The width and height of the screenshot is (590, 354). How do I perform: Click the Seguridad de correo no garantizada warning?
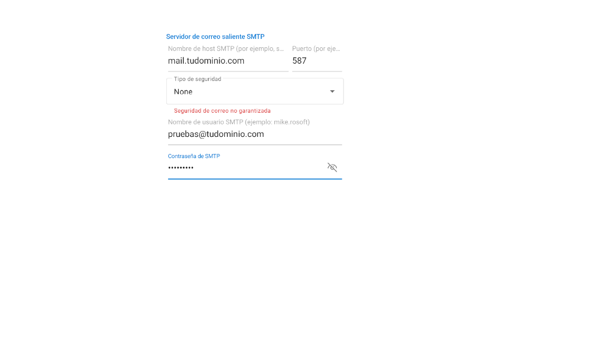point(222,111)
